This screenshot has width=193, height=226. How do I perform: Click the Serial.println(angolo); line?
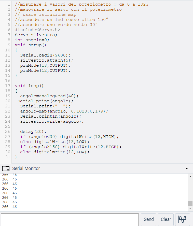coord(51,116)
